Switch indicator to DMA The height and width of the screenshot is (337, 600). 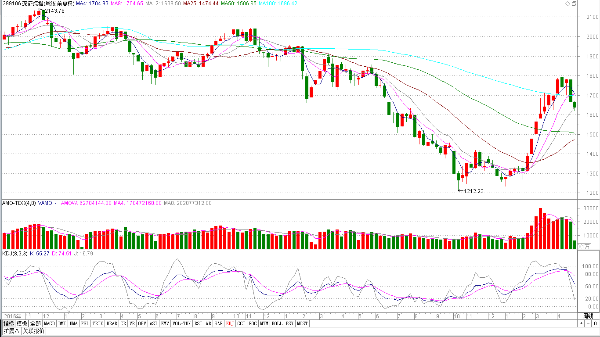[73, 323]
